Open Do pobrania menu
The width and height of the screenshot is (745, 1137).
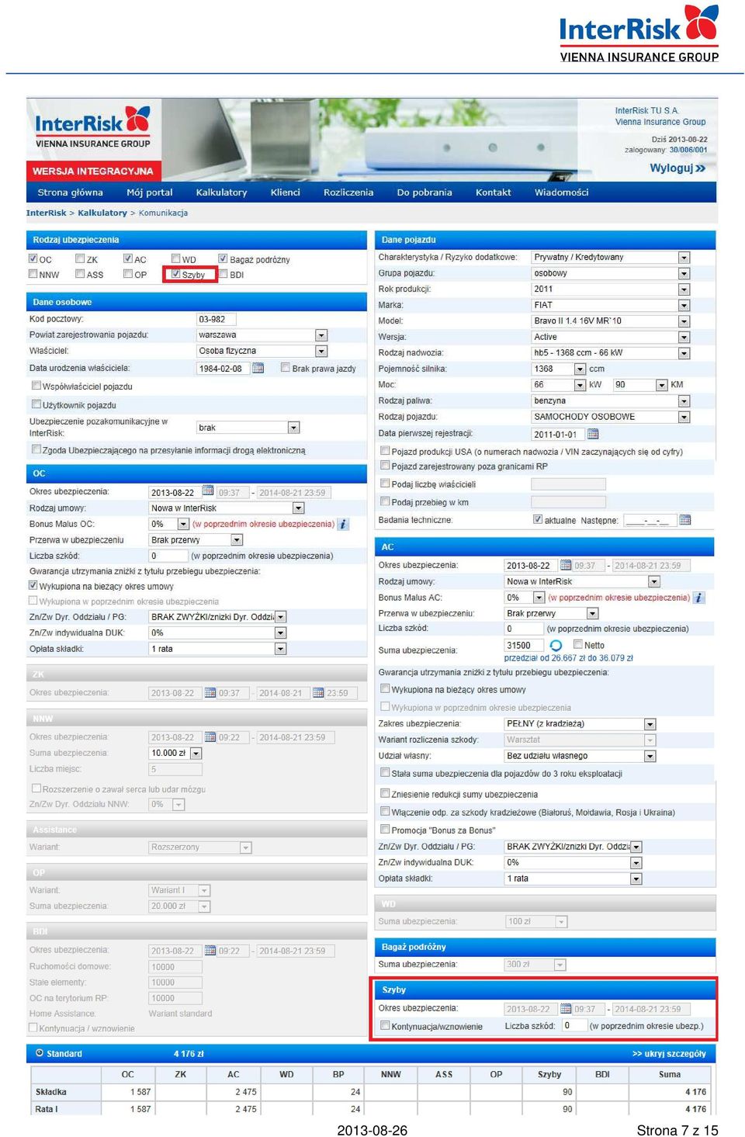(424, 192)
